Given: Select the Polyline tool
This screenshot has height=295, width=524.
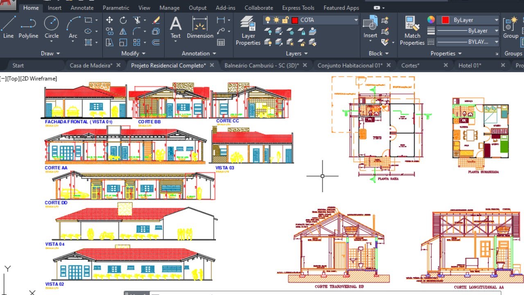Looking at the screenshot, I should click(28, 27).
